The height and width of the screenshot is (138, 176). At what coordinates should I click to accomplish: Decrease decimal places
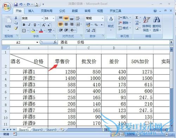click(93, 31)
